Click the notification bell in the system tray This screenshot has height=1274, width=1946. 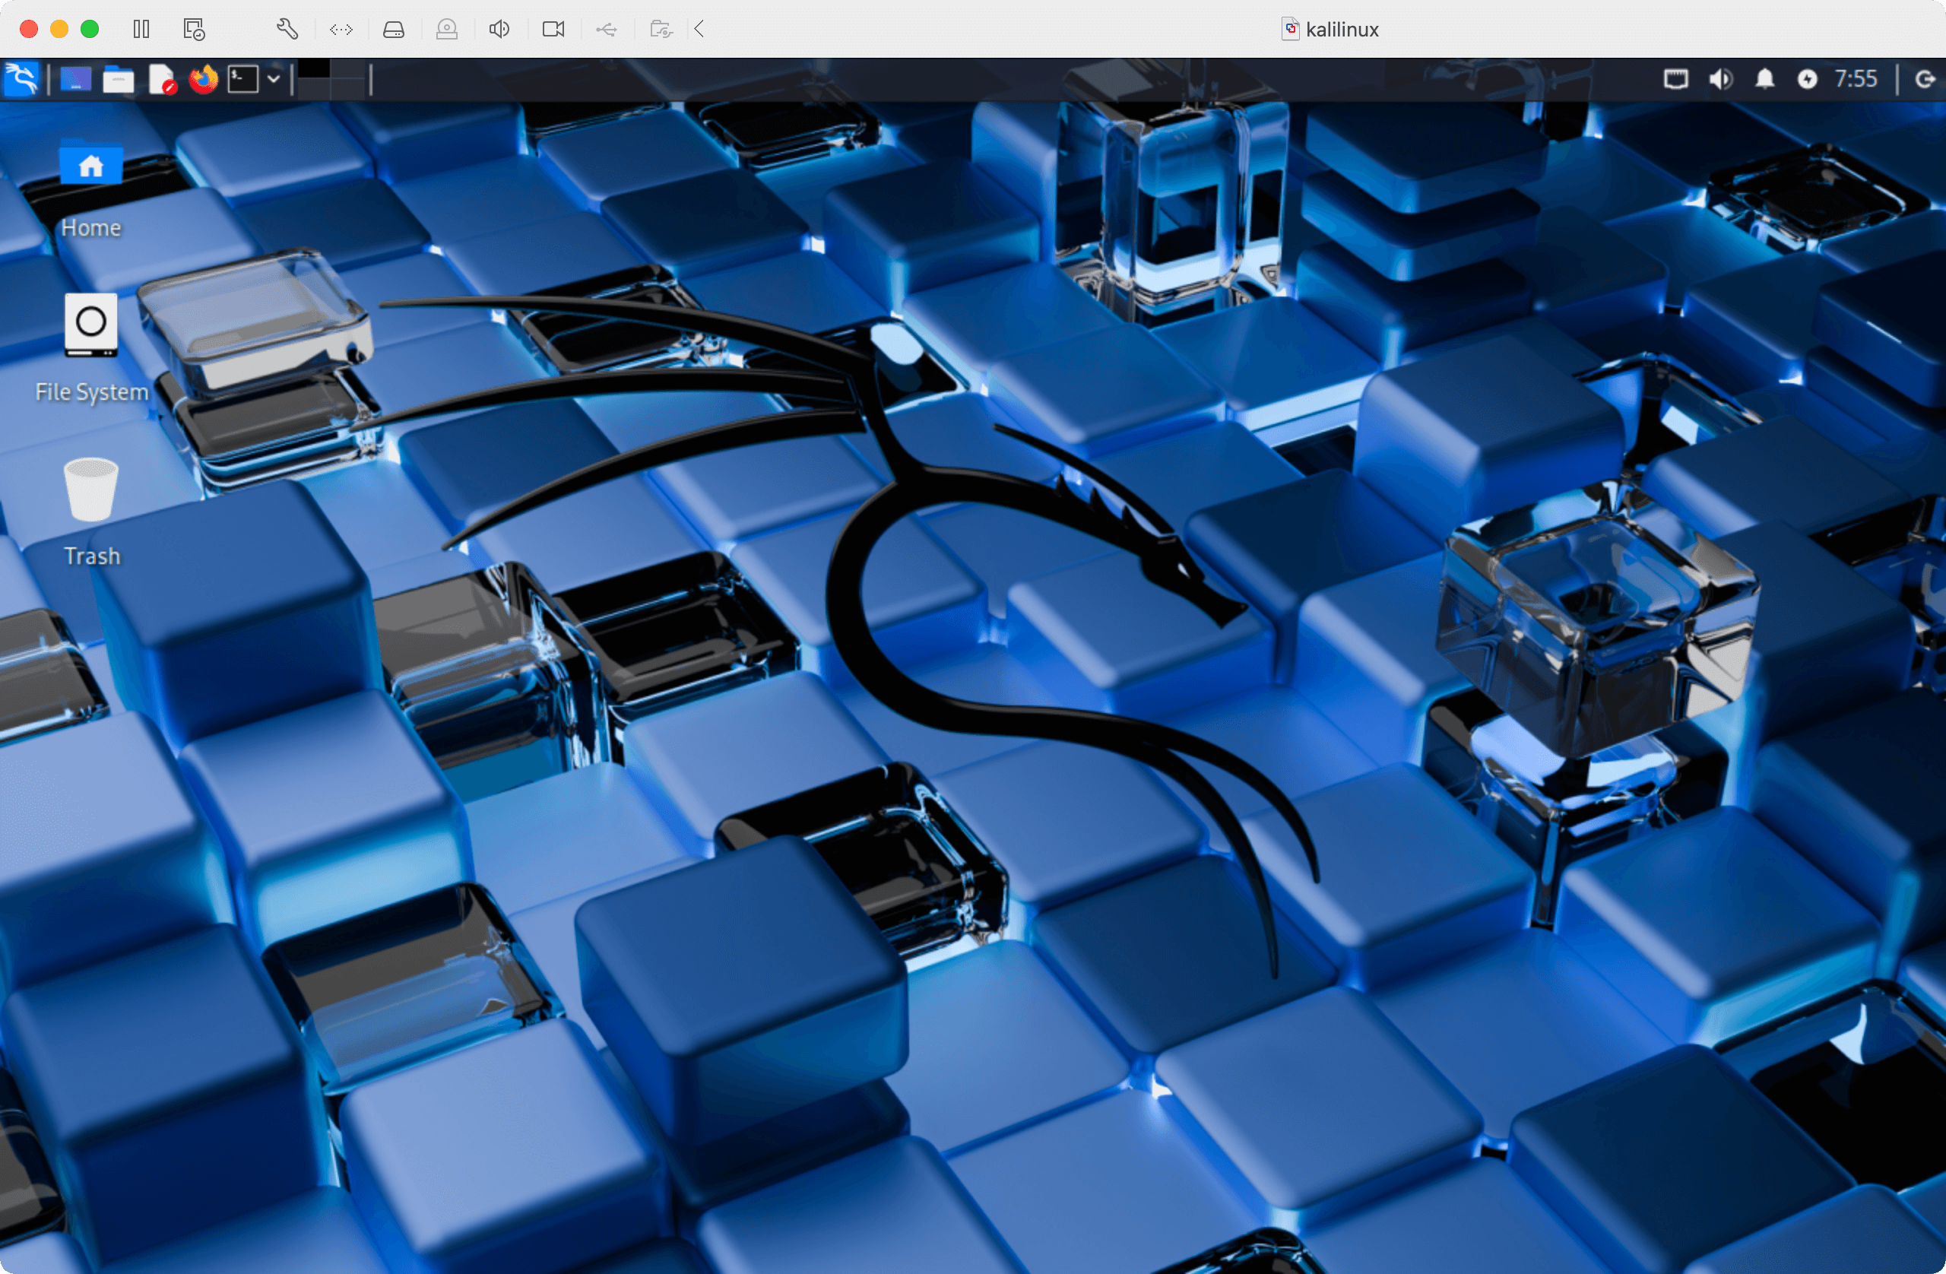[1764, 78]
